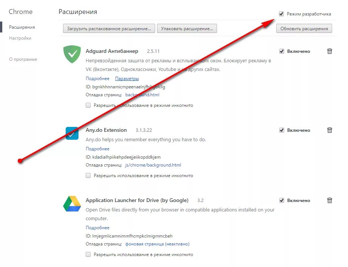Viewport: 348px width, 267px height.
Task: Click Упаковать расширение button
Action: pos(187,28)
